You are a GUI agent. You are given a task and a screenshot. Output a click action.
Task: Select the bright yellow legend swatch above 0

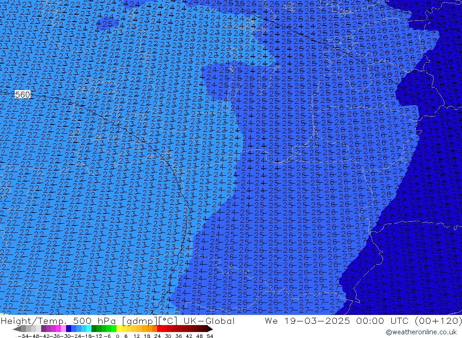(119, 329)
